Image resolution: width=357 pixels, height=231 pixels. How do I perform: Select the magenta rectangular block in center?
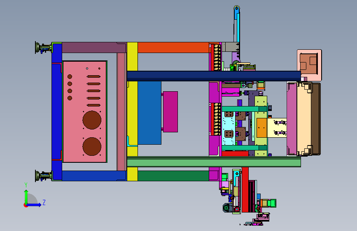point(170,112)
